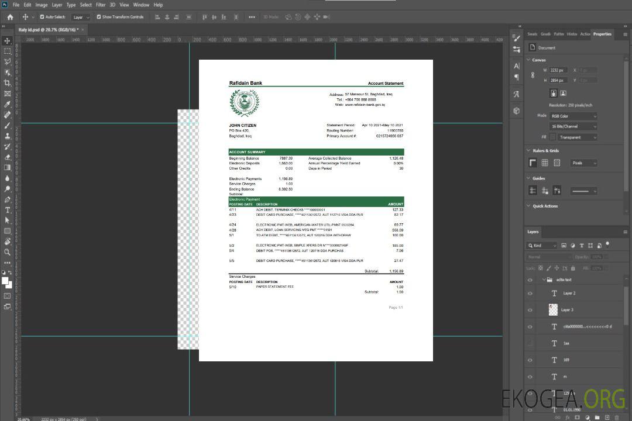This screenshot has width=632, height=421.
Task: Select the Hand tool
Action: pos(7,241)
